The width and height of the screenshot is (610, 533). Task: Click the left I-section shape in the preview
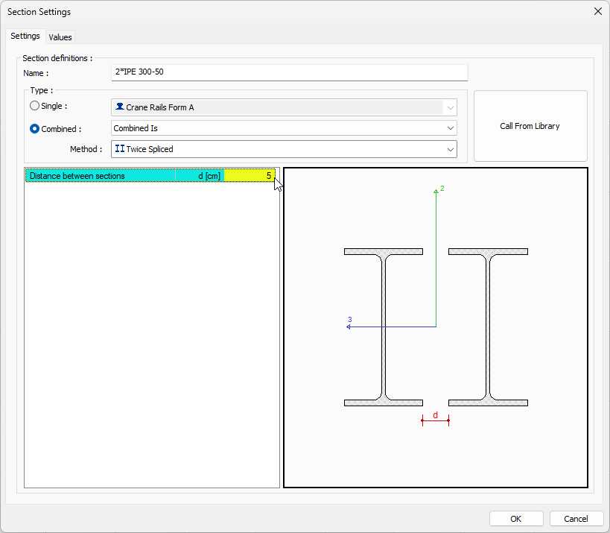(x=384, y=327)
